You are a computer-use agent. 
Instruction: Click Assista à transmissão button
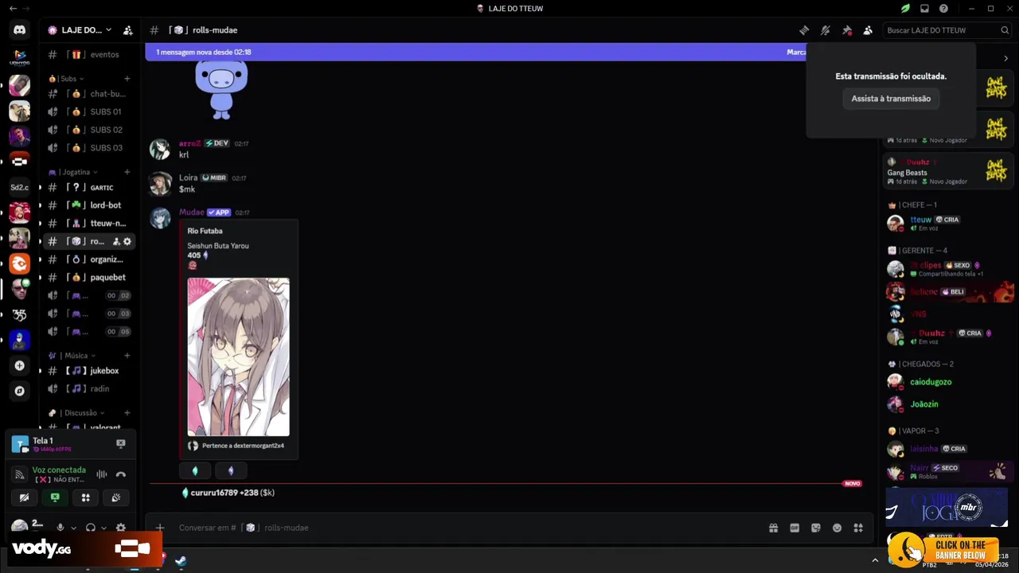(x=891, y=99)
